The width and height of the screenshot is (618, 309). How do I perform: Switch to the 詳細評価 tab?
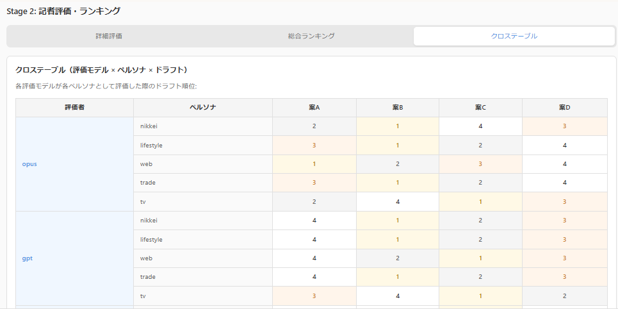pyautogui.click(x=109, y=36)
